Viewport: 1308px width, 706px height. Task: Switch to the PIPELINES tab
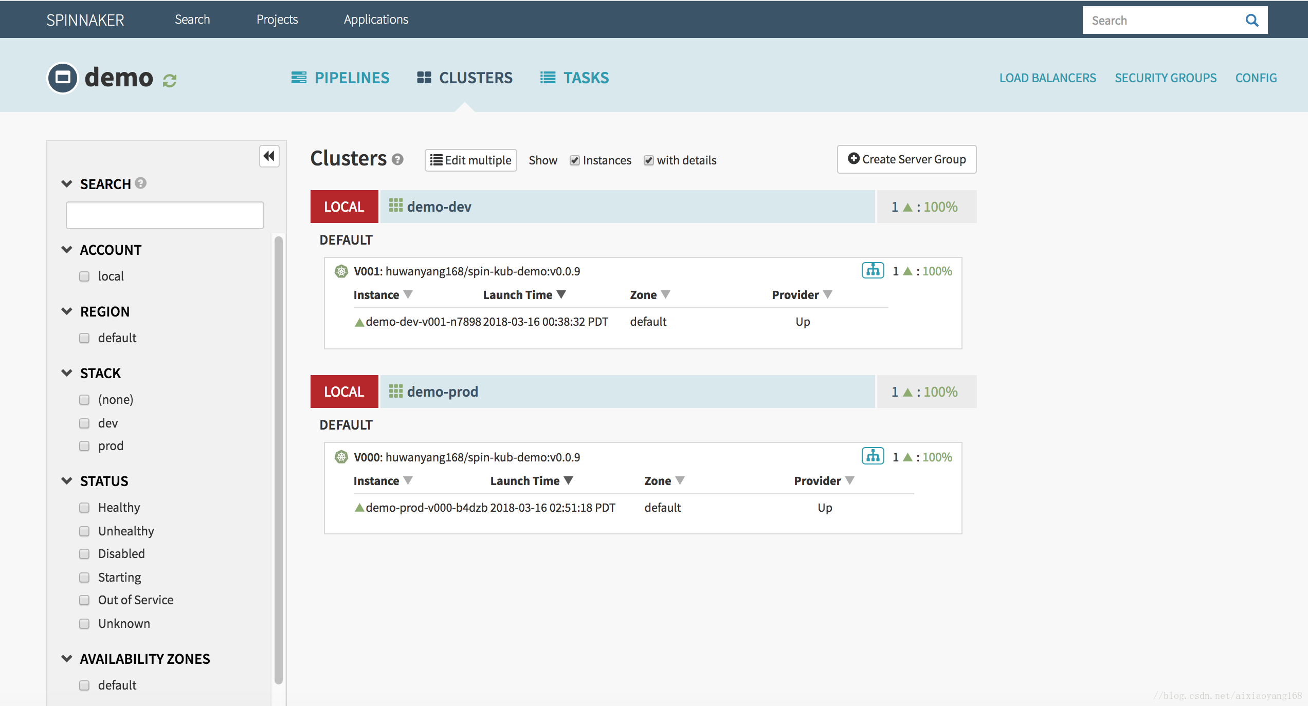click(340, 78)
